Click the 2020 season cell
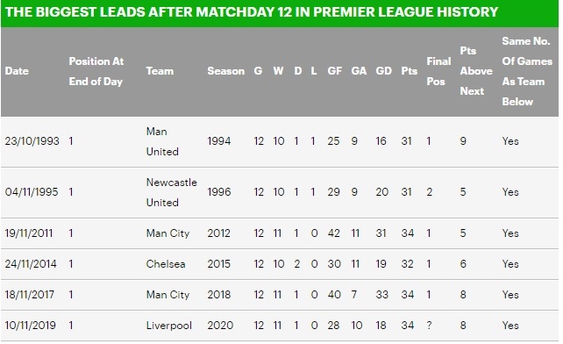The width and height of the screenshot is (563, 344). click(x=220, y=326)
